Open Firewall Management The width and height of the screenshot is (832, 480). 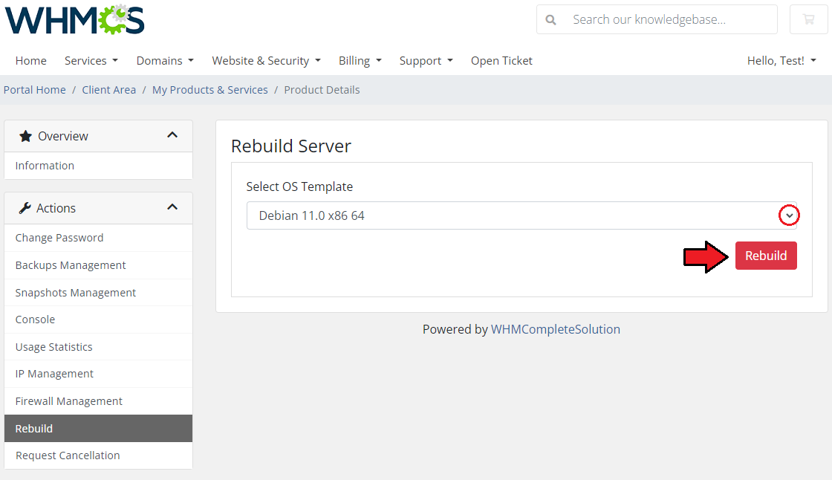pos(98,401)
